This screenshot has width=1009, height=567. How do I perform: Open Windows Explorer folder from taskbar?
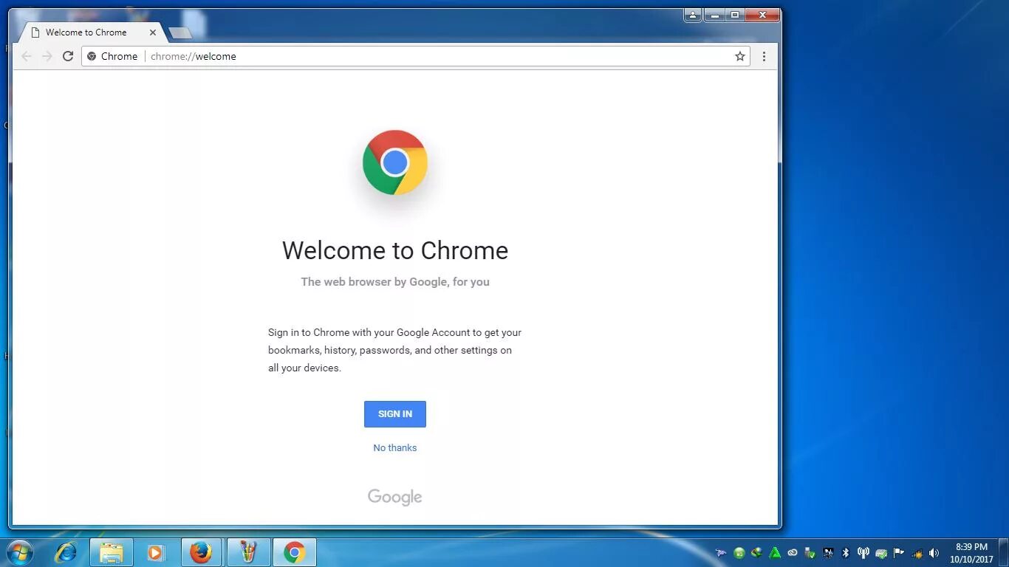(x=112, y=552)
